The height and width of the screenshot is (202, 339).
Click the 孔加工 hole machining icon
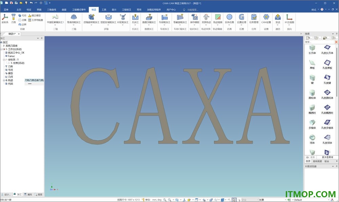[135, 19]
